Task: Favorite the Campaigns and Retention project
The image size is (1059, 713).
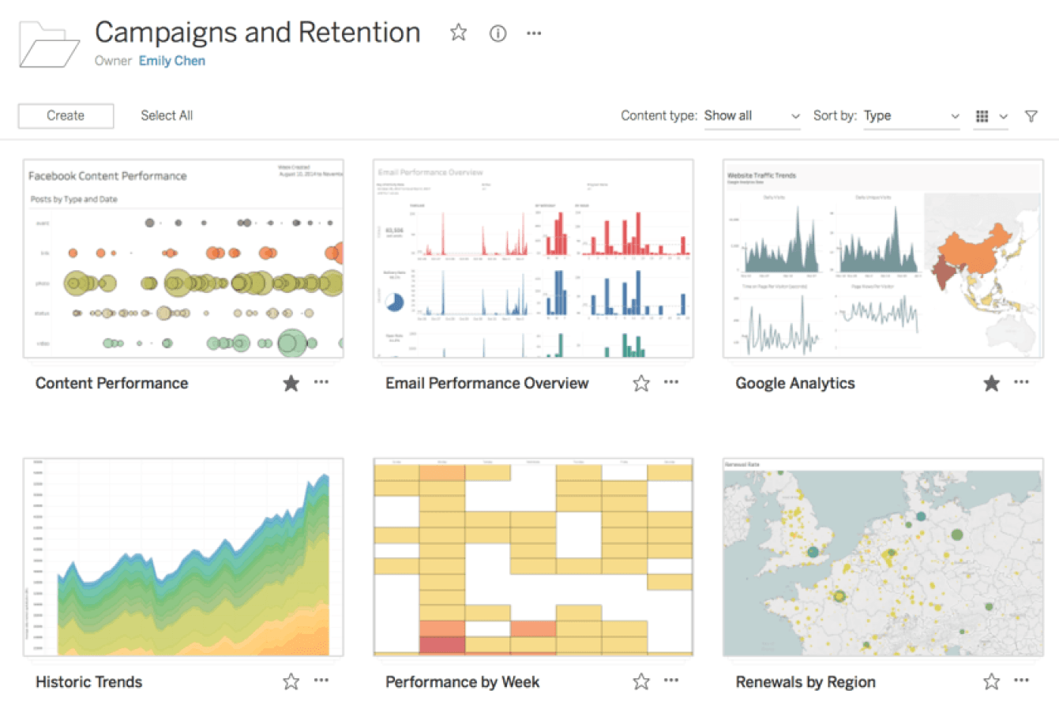Action: (x=458, y=32)
